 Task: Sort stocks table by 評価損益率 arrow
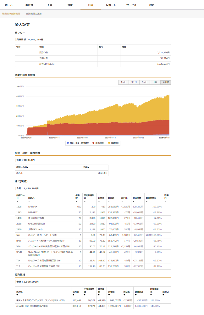pyautogui.click(x=147, y=201)
